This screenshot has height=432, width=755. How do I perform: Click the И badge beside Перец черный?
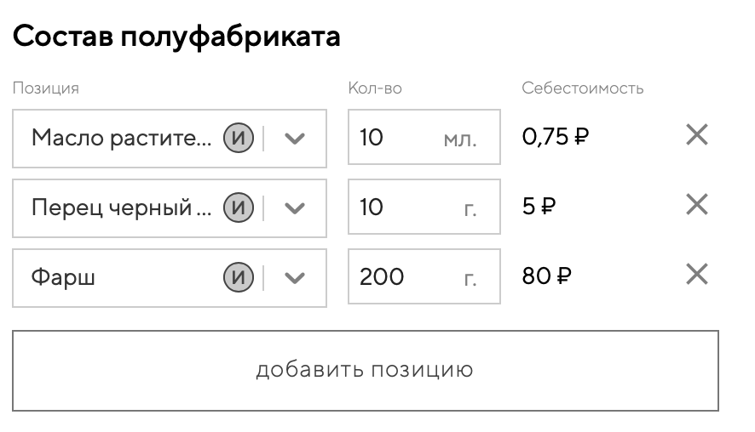pyautogui.click(x=239, y=207)
